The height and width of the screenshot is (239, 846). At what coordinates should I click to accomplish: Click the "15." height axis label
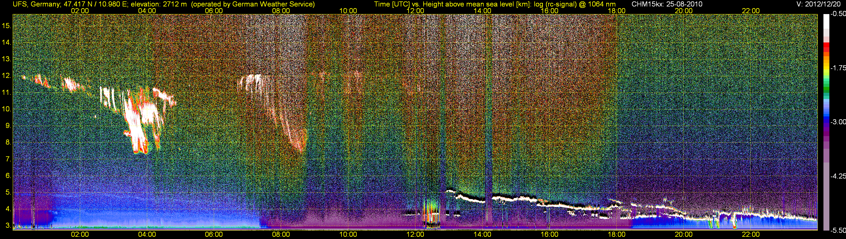click(6, 26)
